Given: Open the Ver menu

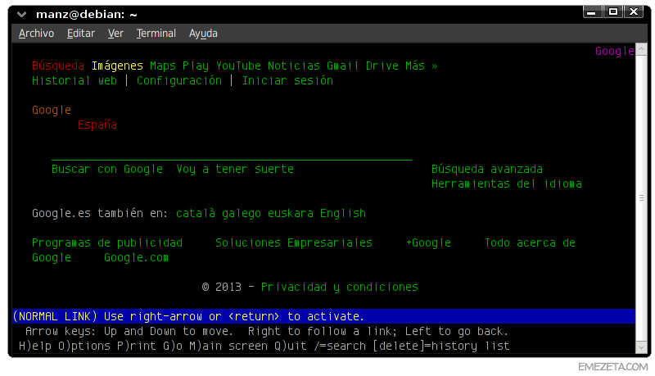Looking at the screenshot, I should point(115,34).
